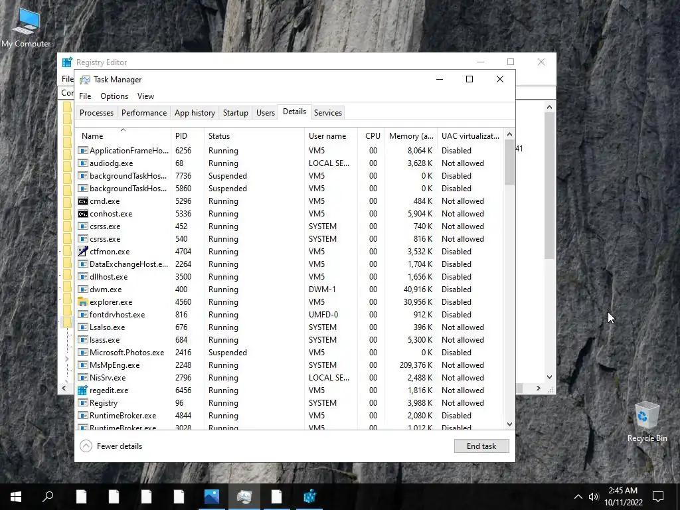Image resolution: width=680 pixels, height=510 pixels.
Task: Click Registry Editor taskbar button
Action: (309, 497)
